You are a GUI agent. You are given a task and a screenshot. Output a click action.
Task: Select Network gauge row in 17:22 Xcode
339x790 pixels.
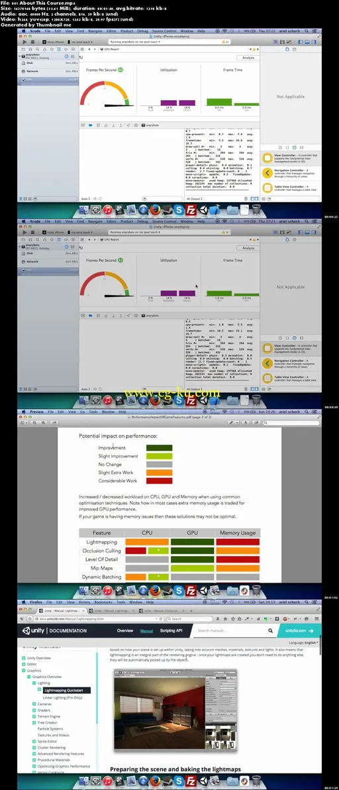pyautogui.click(x=49, y=71)
